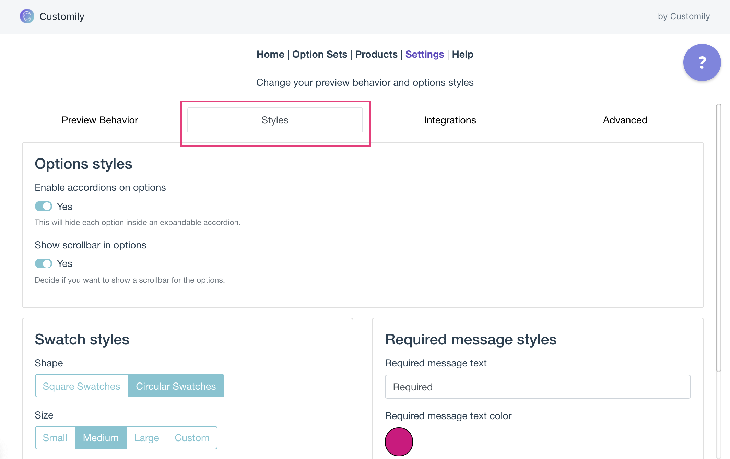Navigate to Products page
730x459 pixels.
(376, 54)
